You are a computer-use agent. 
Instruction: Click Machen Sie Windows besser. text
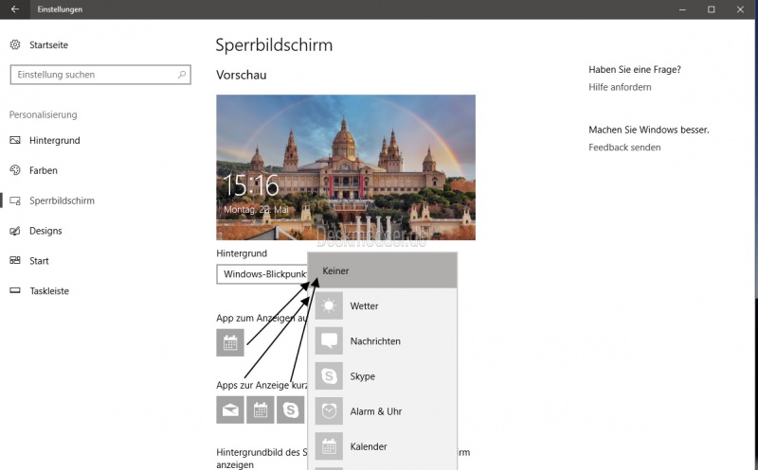coord(649,130)
